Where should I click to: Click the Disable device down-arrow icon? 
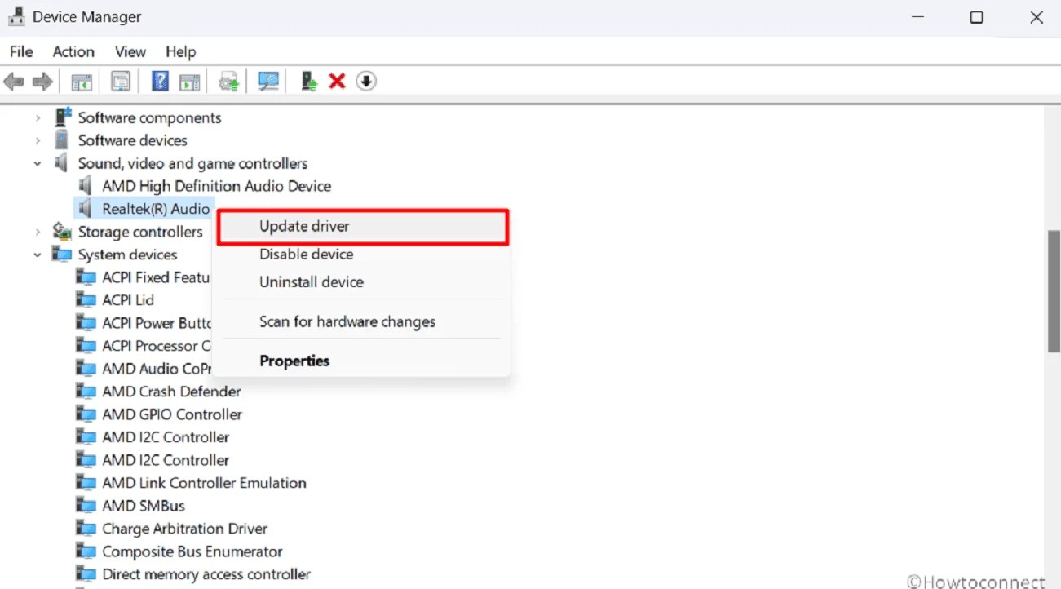pyautogui.click(x=365, y=80)
